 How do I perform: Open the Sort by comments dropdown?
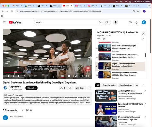tap(27, 110)
